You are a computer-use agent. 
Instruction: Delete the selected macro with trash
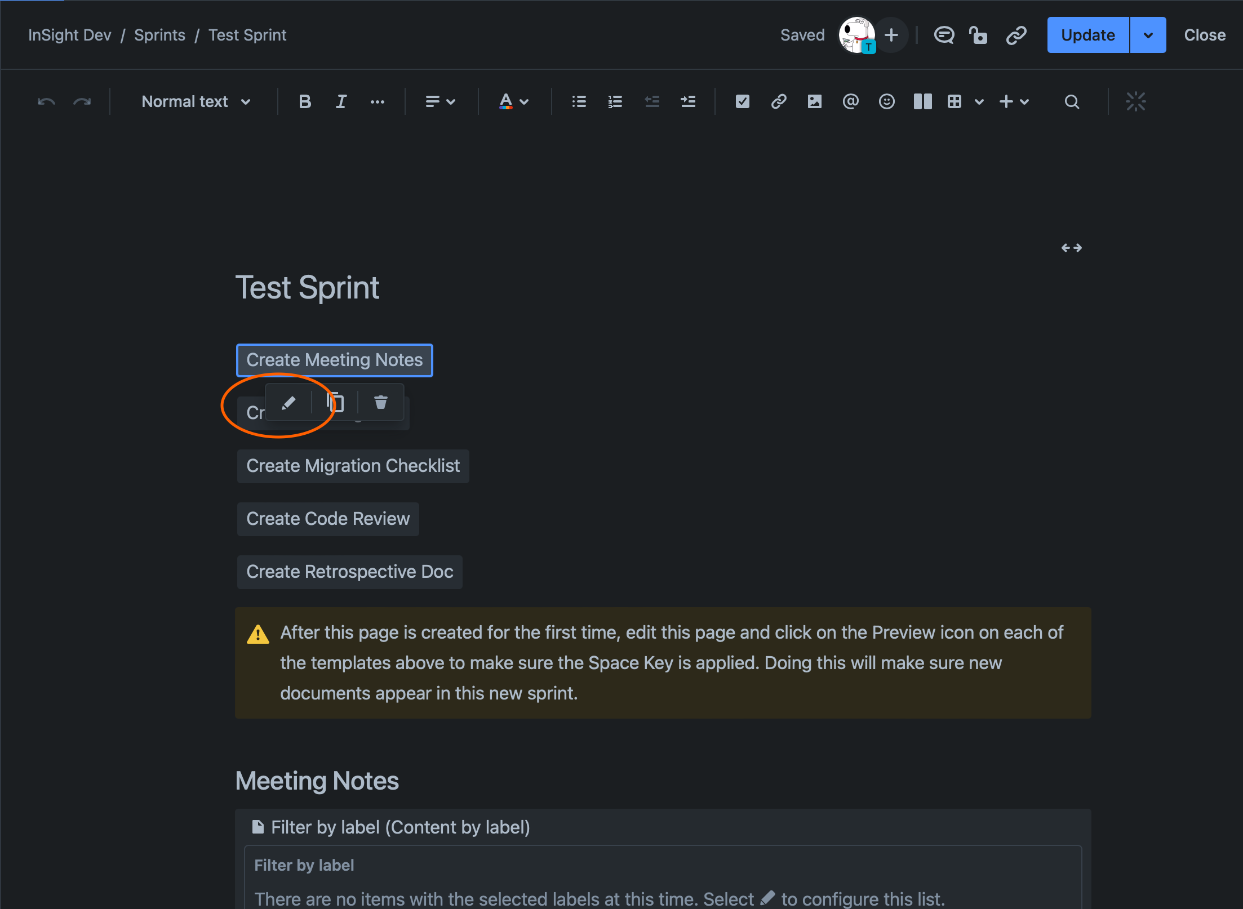pos(381,403)
